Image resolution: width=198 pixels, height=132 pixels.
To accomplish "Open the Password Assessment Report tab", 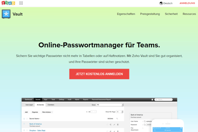I will point(101,99).
